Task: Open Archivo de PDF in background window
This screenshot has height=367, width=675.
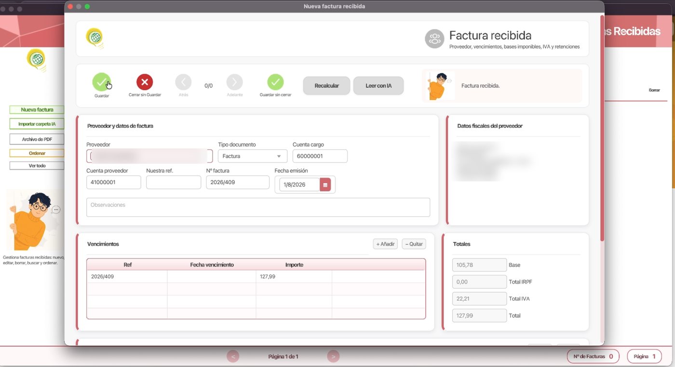Action: (x=37, y=139)
